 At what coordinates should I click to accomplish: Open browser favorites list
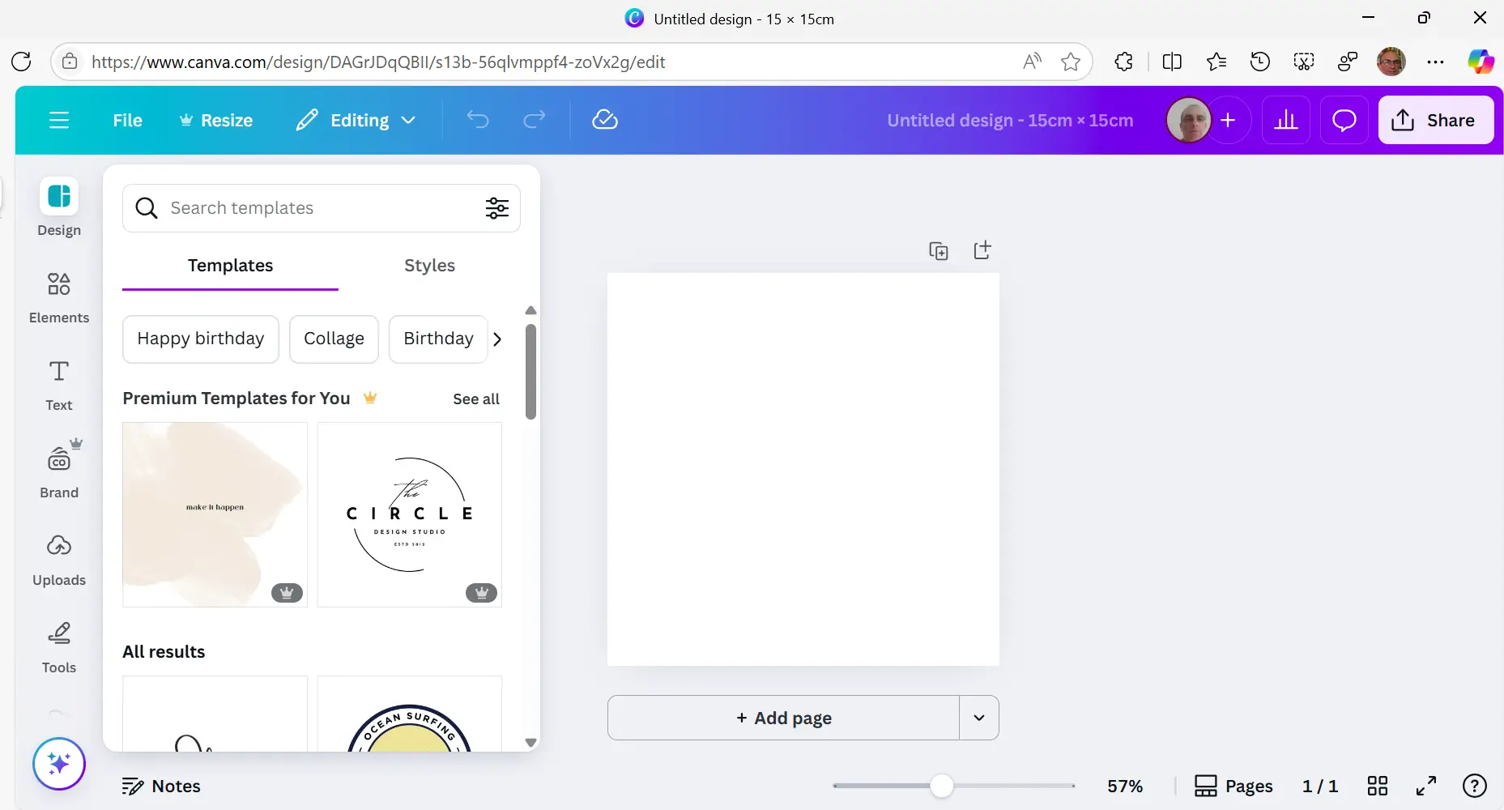tap(1216, 62)
